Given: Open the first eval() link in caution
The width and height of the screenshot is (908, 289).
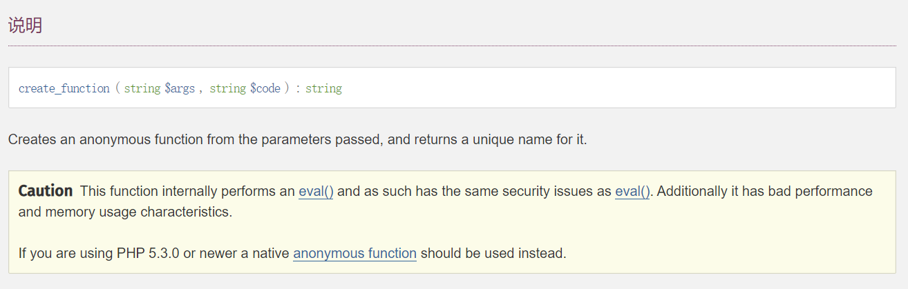Looking at the screenshot, I should coord(316,192).
